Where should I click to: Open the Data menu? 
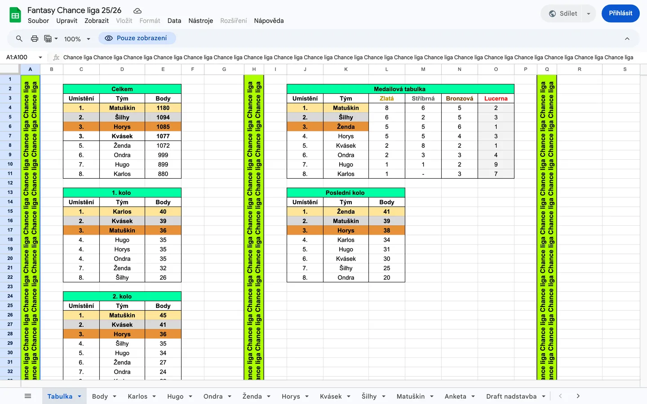174,21
